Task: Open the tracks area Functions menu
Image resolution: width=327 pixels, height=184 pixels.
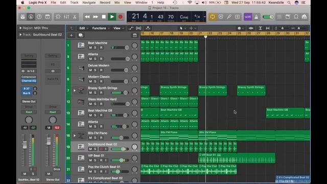Action: pos(101,28)
